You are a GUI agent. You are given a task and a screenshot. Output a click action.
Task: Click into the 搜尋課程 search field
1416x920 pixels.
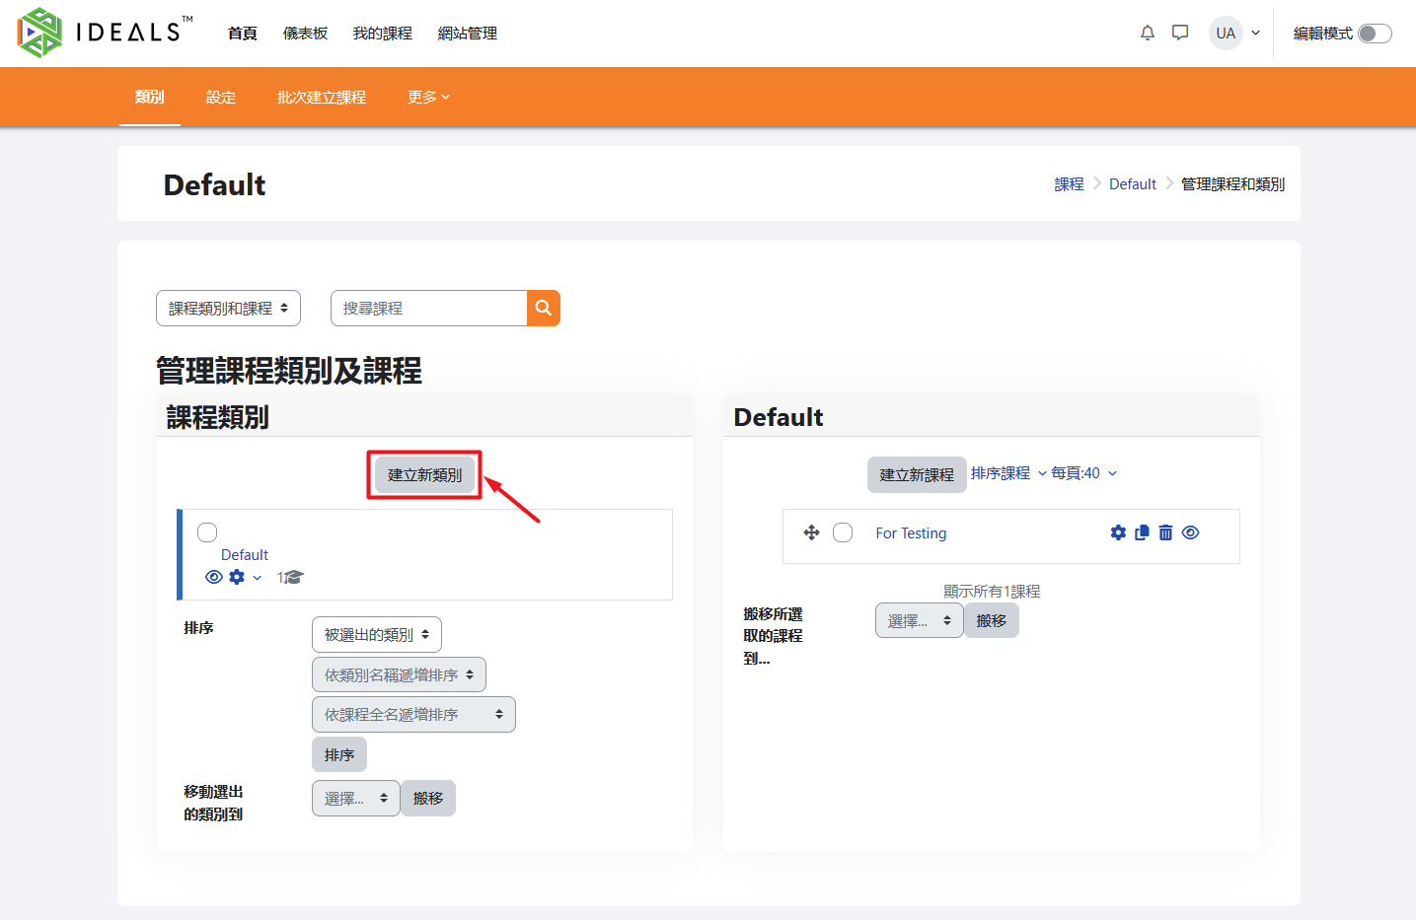coord(429,309)
